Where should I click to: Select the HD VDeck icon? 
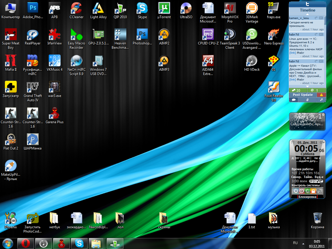252,63
